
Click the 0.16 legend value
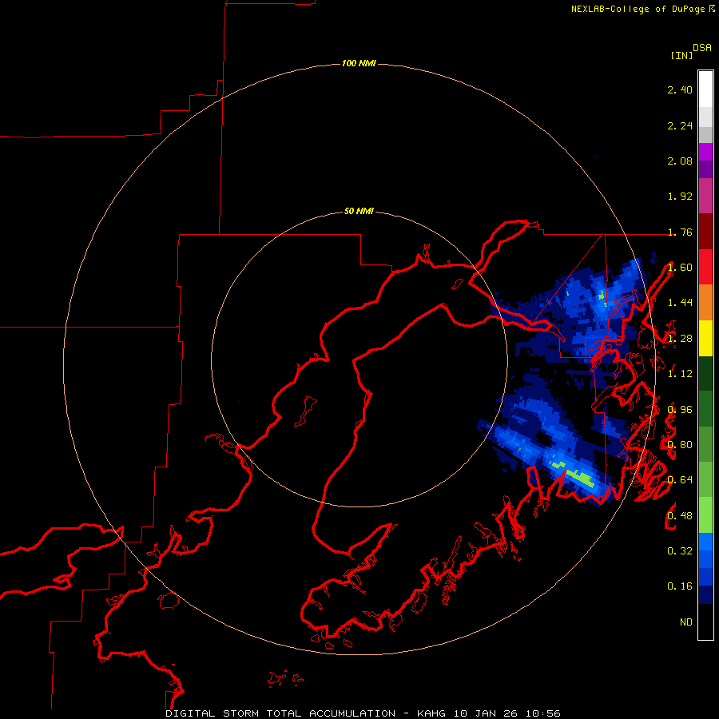(x=680, y=586)
